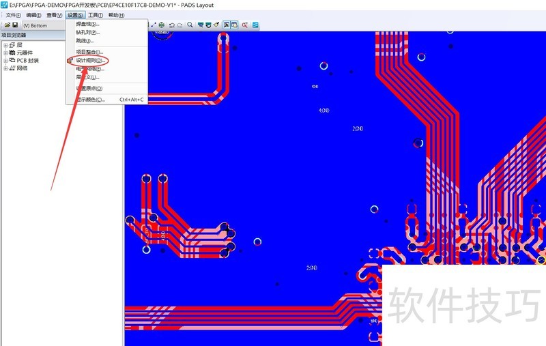Toggle the Output Window toolbar button
546x346 pixels.
coord(227,25)
